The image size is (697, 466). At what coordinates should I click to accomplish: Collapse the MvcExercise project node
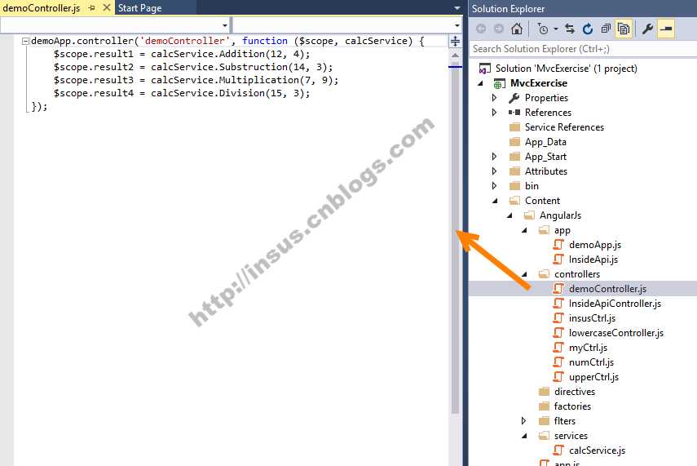(x=480, y=83)
